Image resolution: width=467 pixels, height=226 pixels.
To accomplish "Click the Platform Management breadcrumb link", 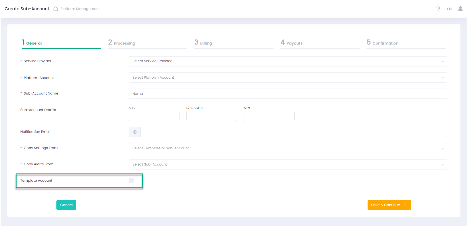I will click(80, 9).
